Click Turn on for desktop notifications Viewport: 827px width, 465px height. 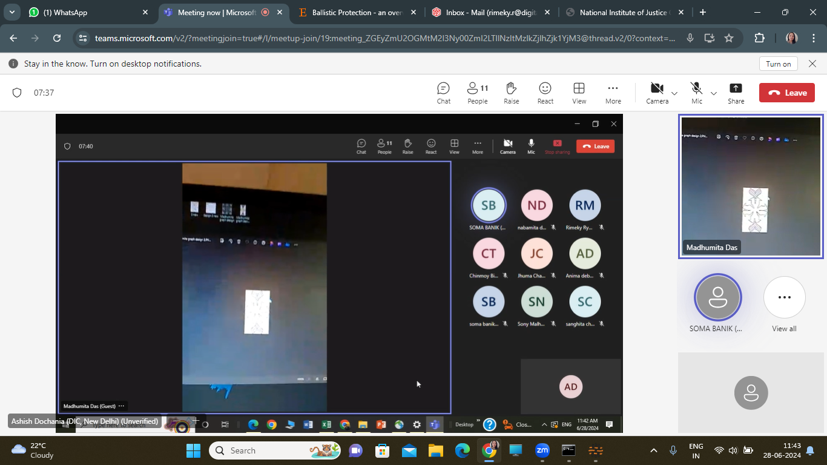pyautogui.click(x=779, y=64)
